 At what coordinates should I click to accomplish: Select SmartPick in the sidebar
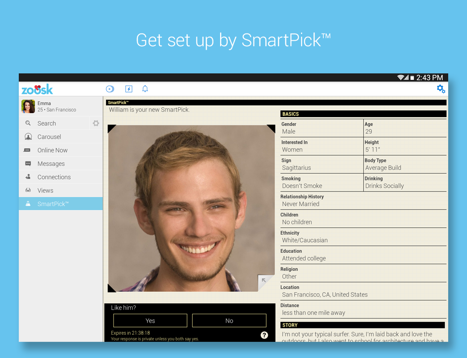61,204
